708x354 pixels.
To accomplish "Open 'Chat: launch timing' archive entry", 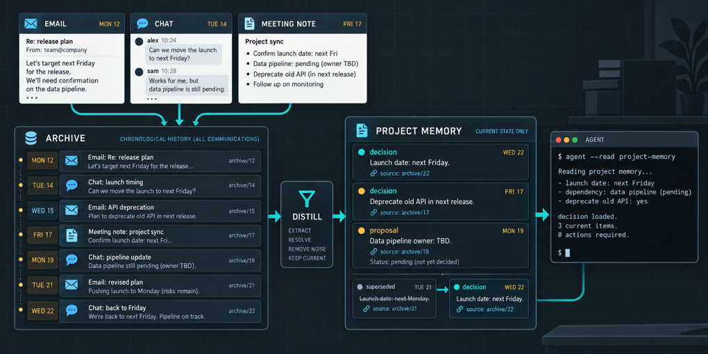I will click(160, 186).
